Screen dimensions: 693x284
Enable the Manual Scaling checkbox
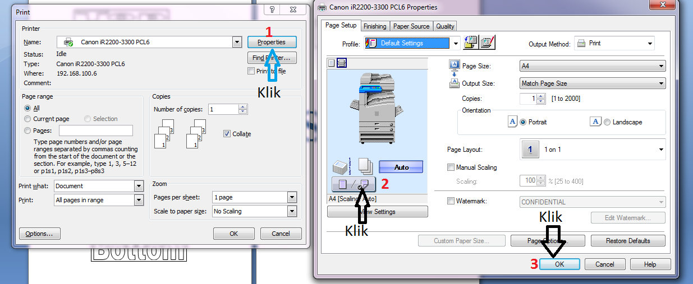[451, 167]
